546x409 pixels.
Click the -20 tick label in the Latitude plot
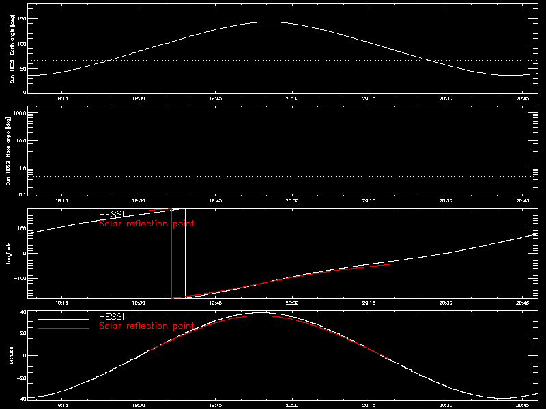tap(22, 378)
